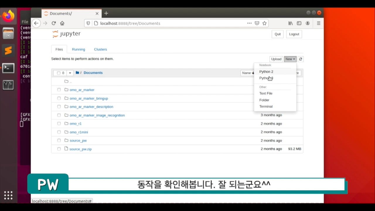Screen dimensions: 375x211
Task: Check the select-all checkbox above the file list
Action: coord(58,73)
